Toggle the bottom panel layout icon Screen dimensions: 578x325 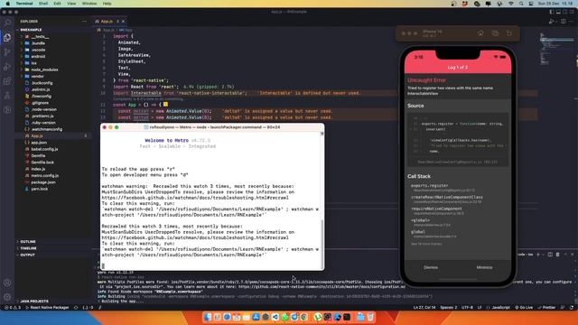(x=558, y=12)
